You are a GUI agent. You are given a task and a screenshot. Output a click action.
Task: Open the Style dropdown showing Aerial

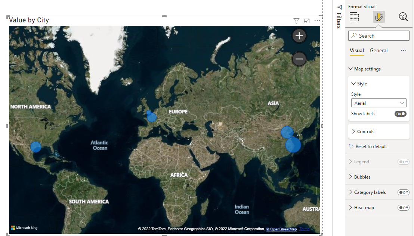(x=379, y=103)
